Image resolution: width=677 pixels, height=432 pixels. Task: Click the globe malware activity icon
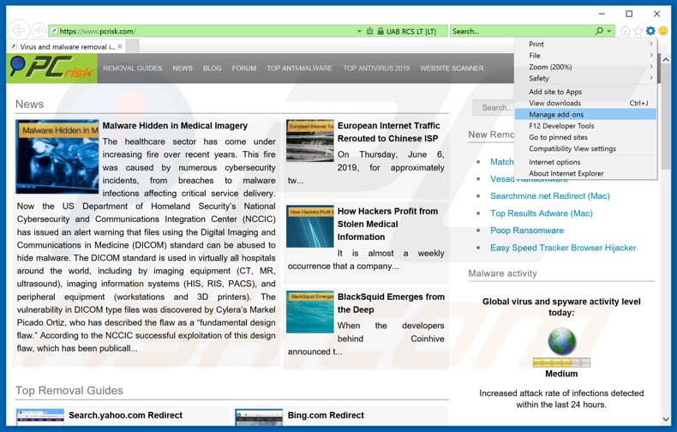coord(561,341)
